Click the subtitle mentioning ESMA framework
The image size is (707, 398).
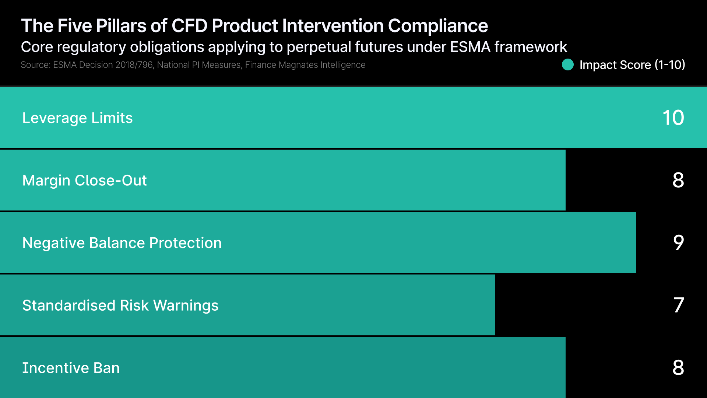tap(293, 47)
